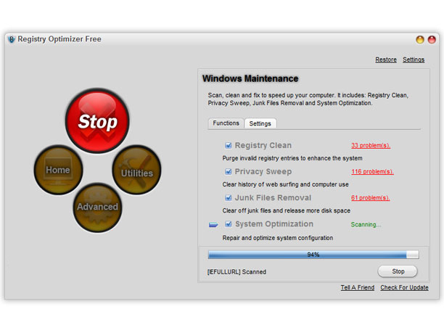Click the System Optimization heading
The image size is (444, 333).
(x=274, y=224)
